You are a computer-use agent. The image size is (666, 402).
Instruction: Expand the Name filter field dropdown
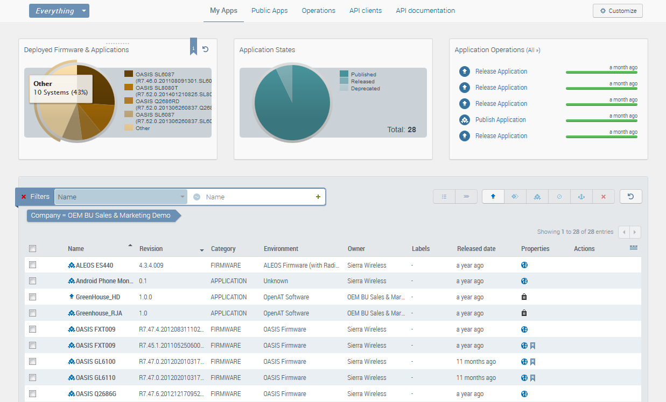point(183,197)
